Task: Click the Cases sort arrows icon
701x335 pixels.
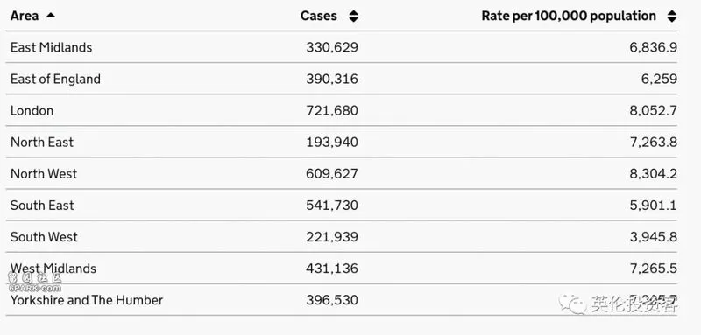Action: point(354,17)
